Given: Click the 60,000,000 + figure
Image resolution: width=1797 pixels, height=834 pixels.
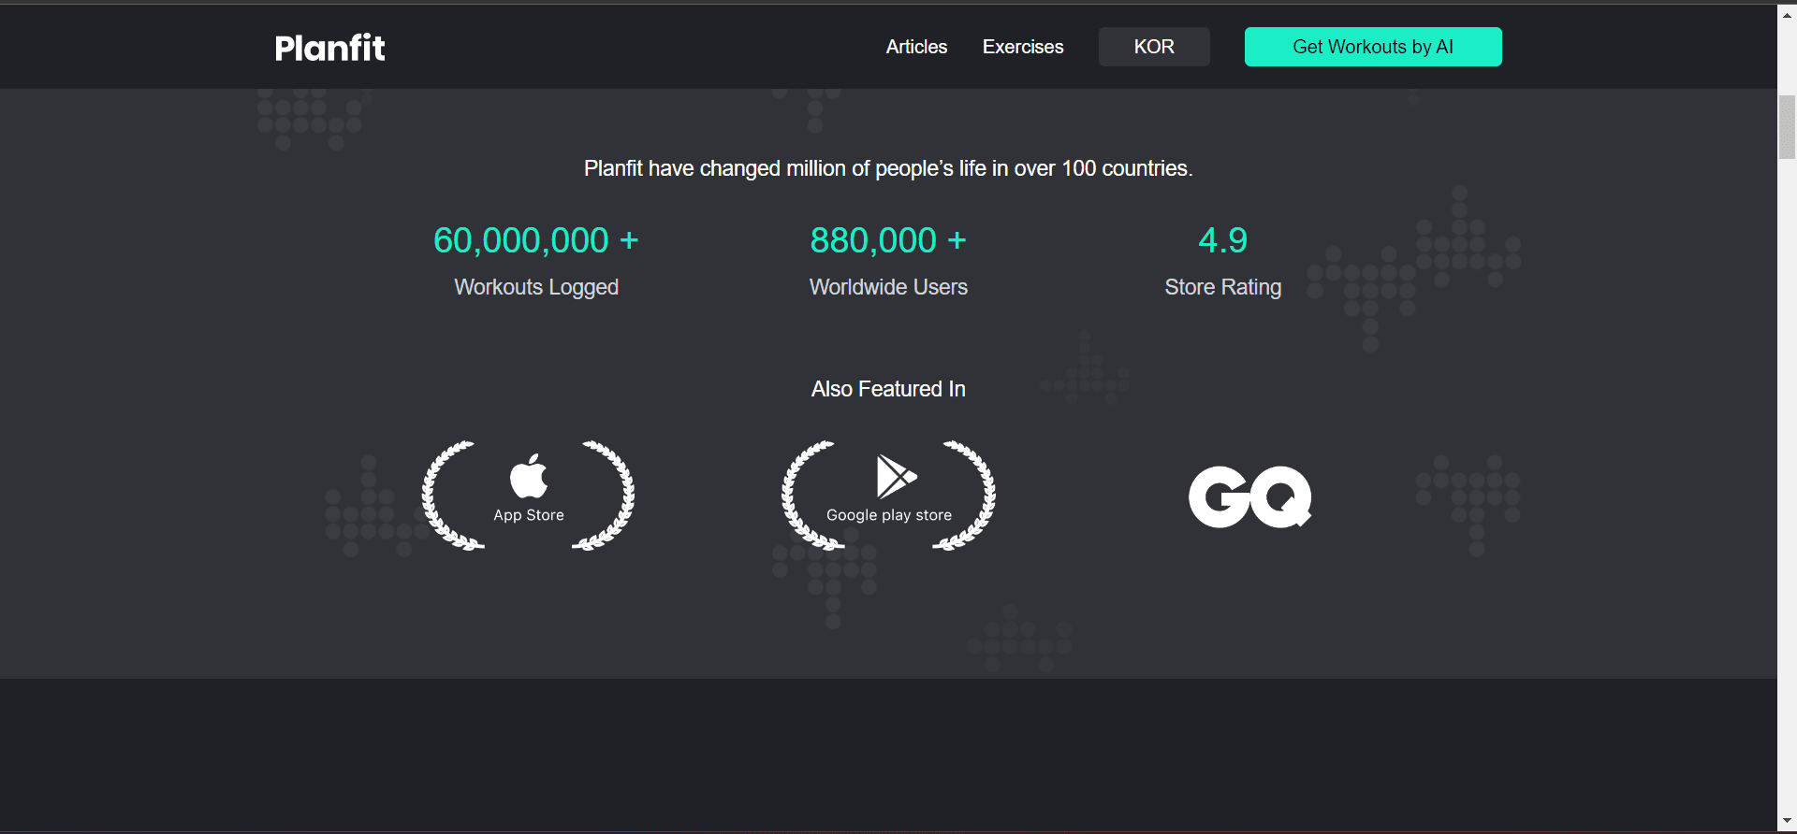Looking at the screenshot, I should 536,240.
